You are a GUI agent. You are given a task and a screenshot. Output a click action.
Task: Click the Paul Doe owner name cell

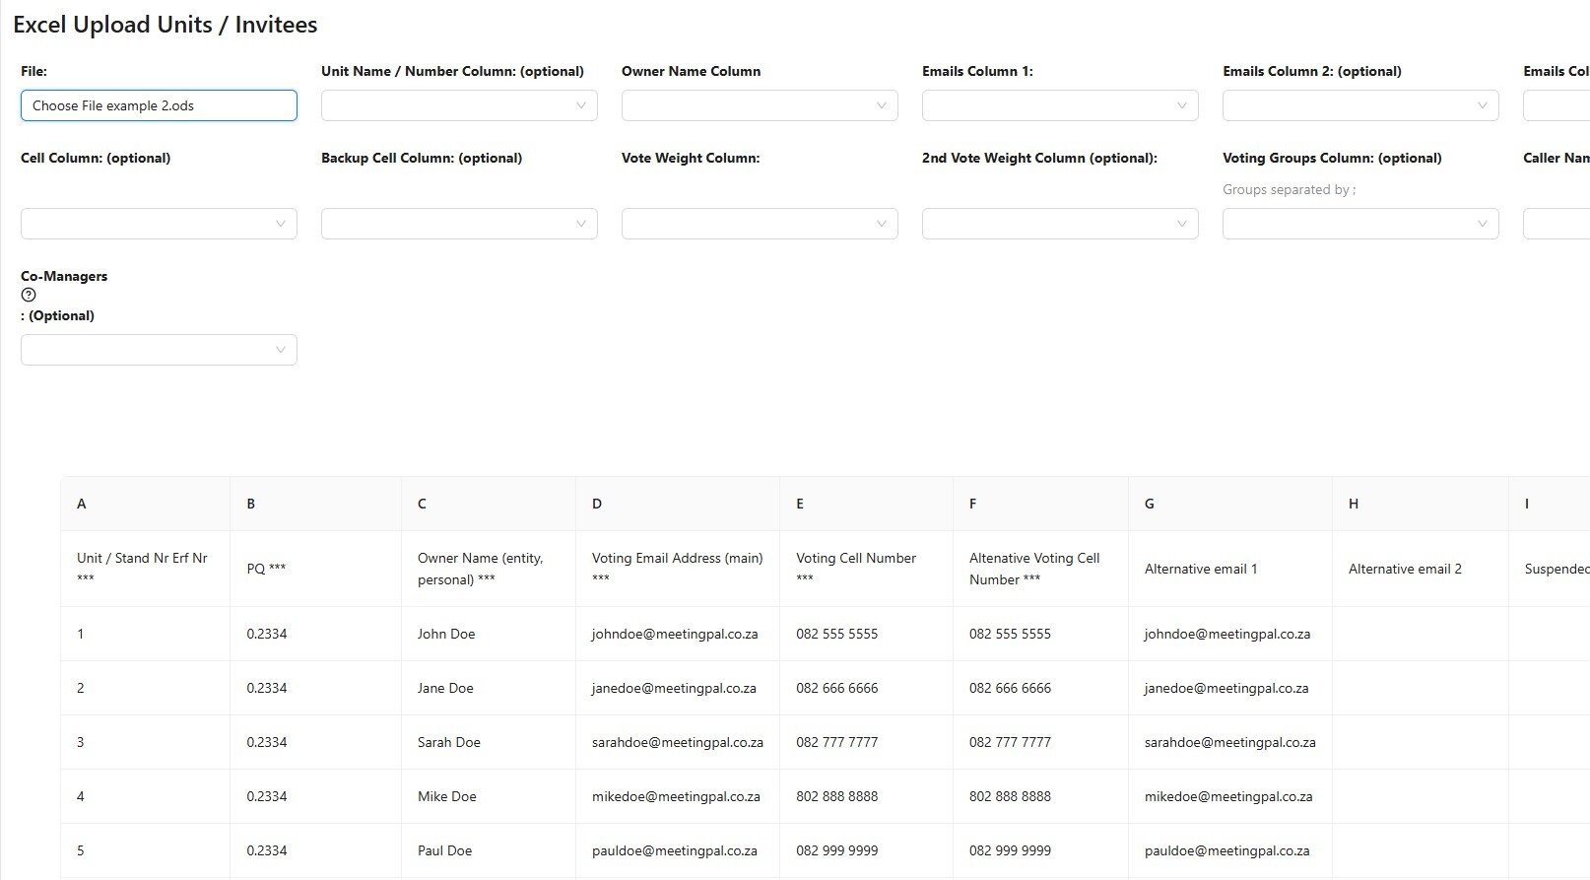pyautogui.click(x=444, y=850)
